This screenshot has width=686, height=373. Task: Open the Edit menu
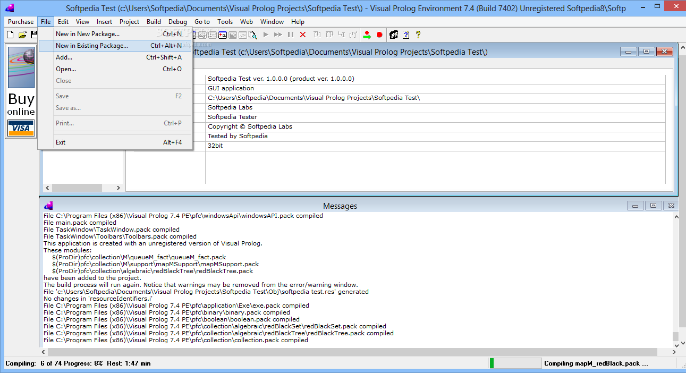tap(63, 22)
